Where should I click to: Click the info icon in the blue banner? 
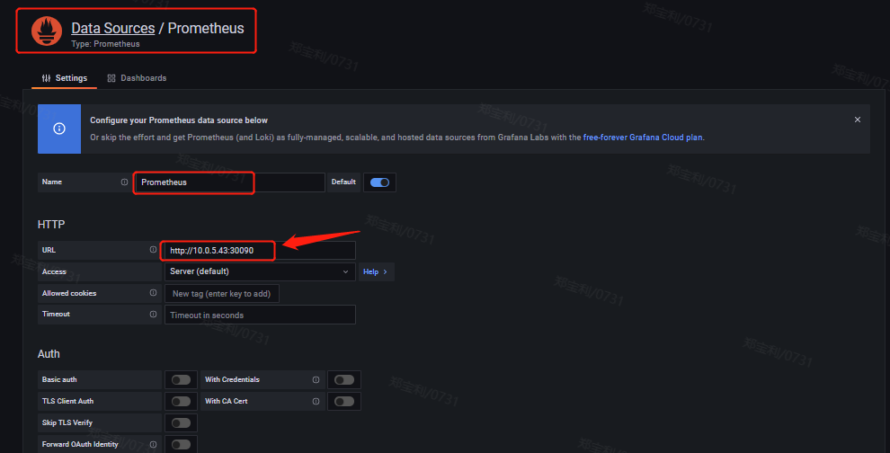(59, 129)
